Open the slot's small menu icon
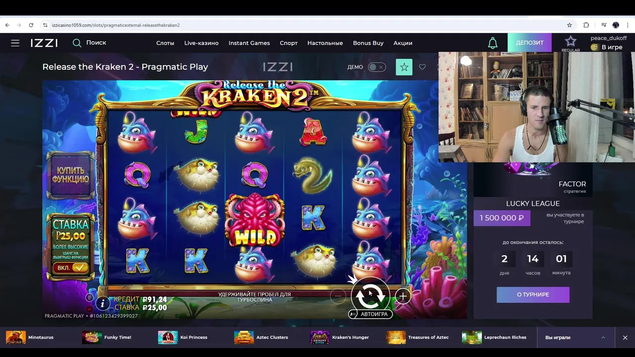 (89, 297)
